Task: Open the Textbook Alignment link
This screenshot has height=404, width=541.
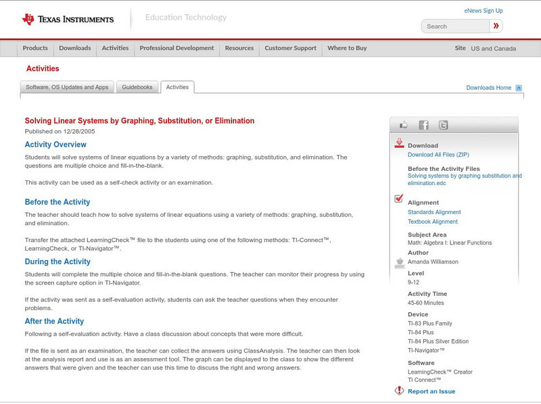Action: pyautogui.click(x=433, y=222)
